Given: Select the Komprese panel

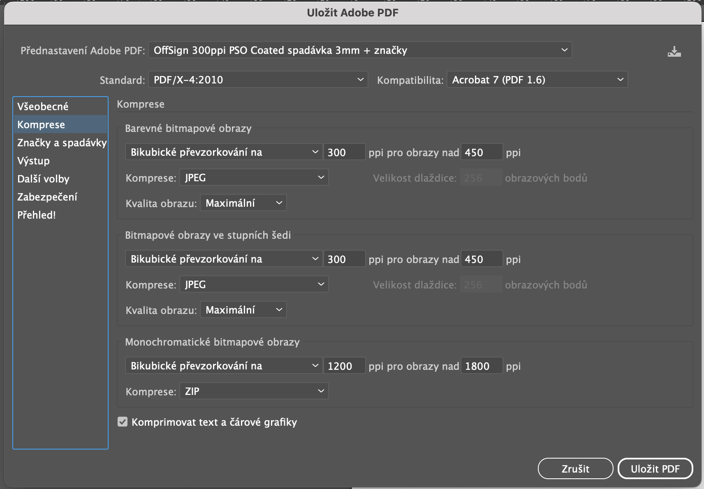Looking at the screenshot, I should point(60,125).
